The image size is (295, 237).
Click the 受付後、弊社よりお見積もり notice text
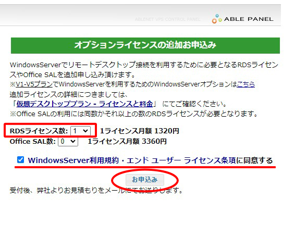tap(96, 190)
